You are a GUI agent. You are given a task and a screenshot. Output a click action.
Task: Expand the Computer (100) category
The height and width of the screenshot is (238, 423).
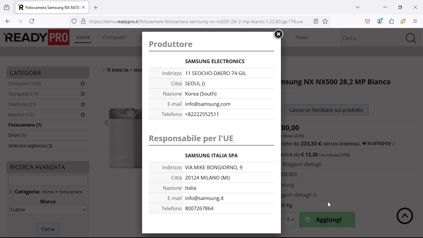83,84
